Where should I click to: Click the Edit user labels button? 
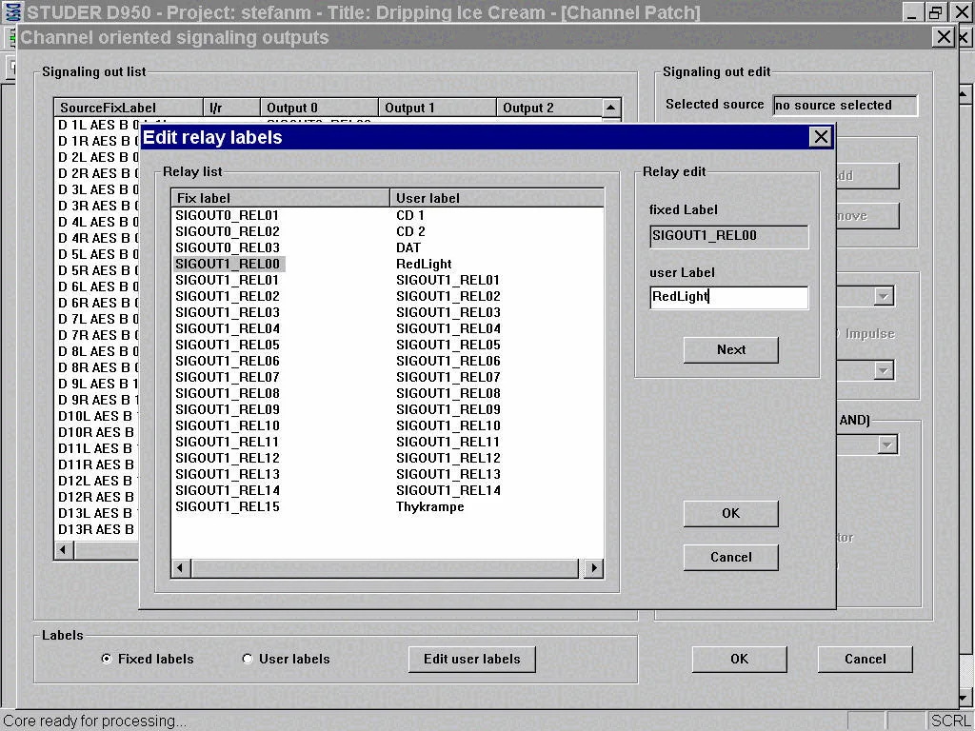[x=472, y=659]
